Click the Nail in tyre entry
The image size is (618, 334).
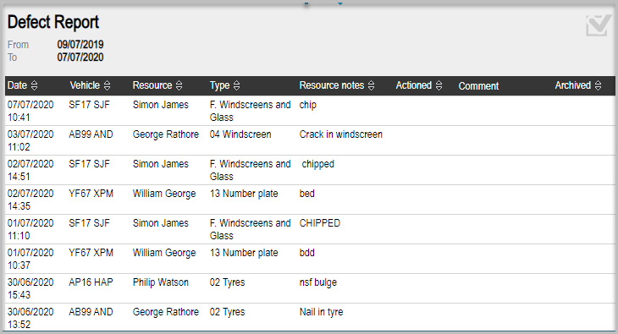(x=321, y=312)
